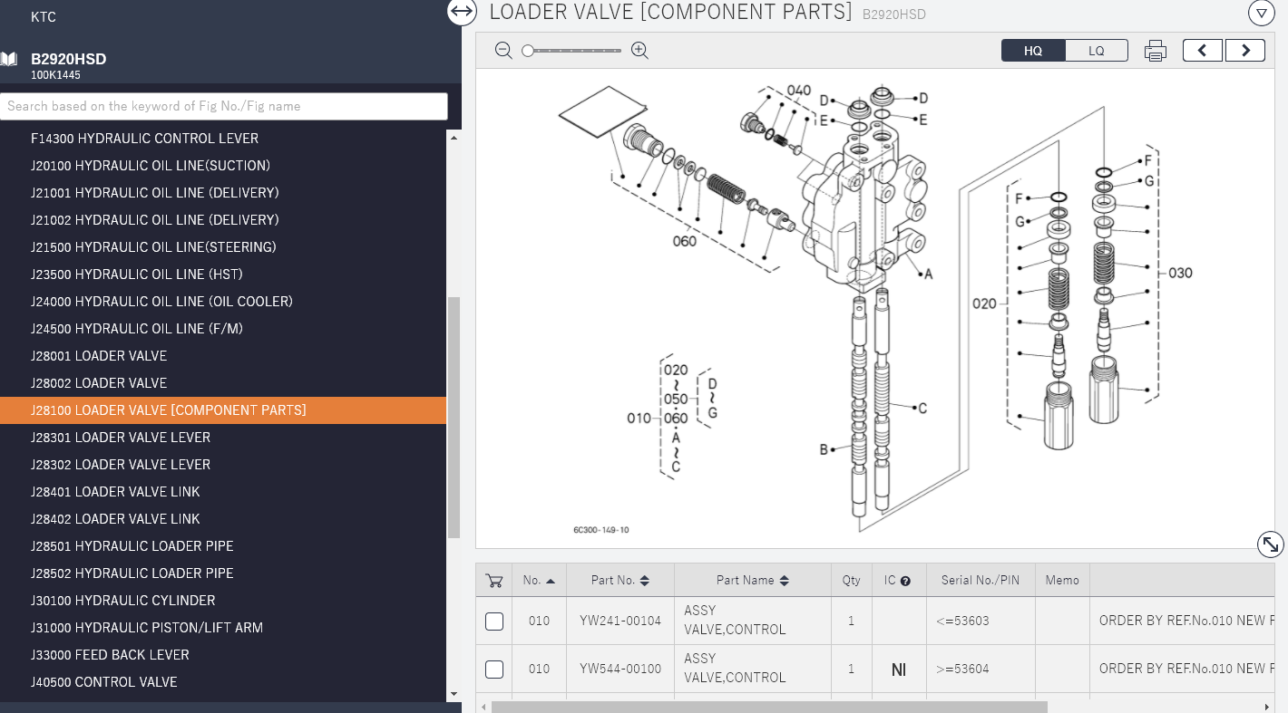1288x713 pixels.
Task: Click sidebar scrollbar down arrow
Action: coord(454,695)
